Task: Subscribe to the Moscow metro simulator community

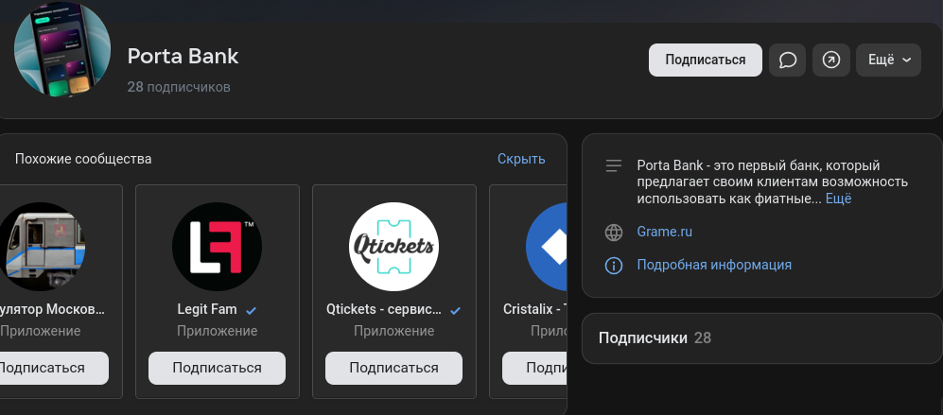Action: click(53, 368)
